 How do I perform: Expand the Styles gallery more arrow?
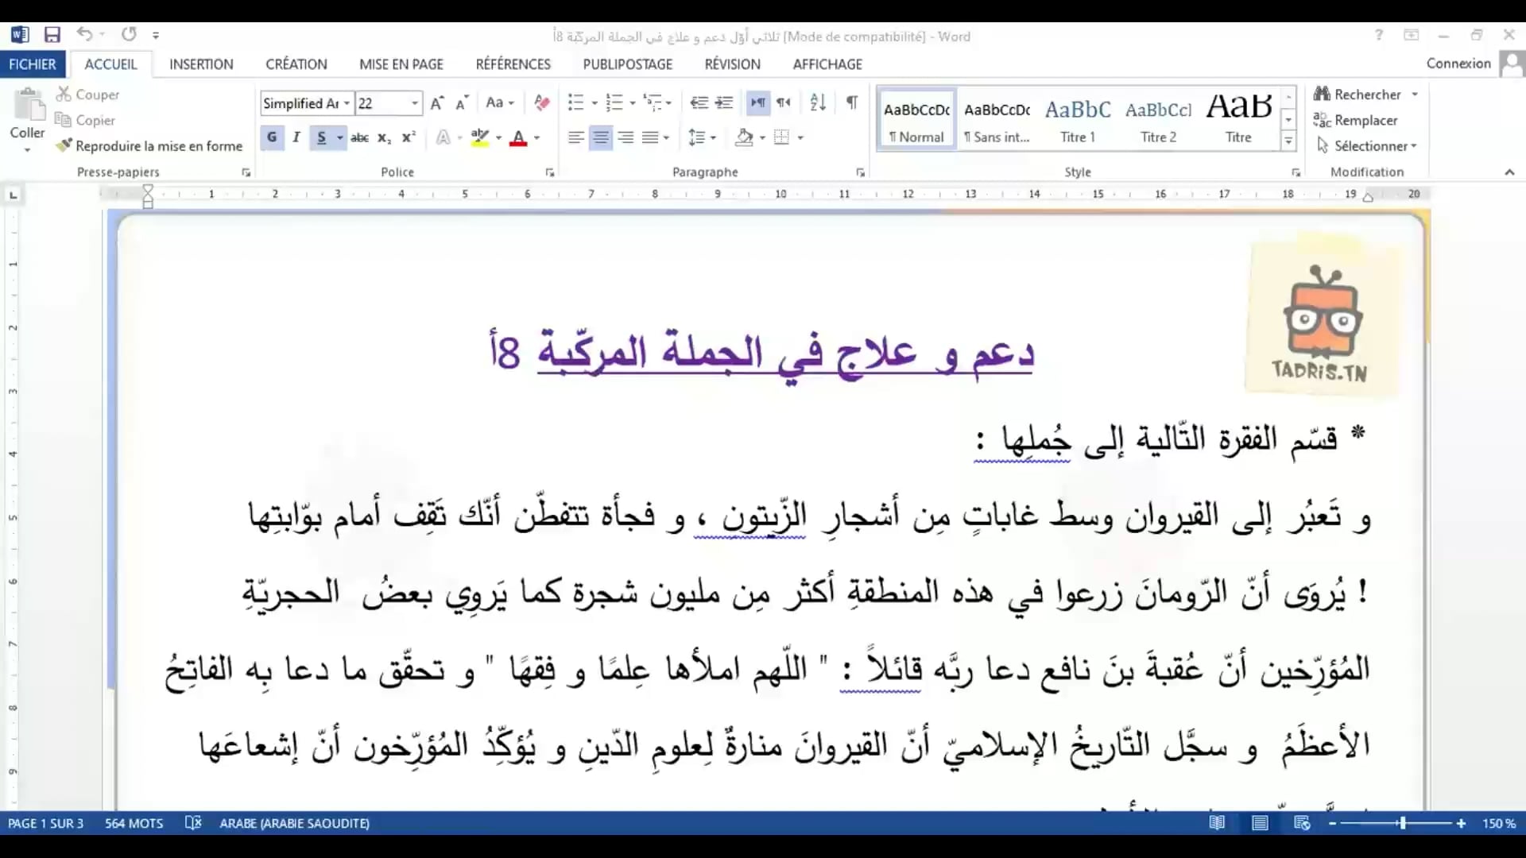[x=1288, y=141]
